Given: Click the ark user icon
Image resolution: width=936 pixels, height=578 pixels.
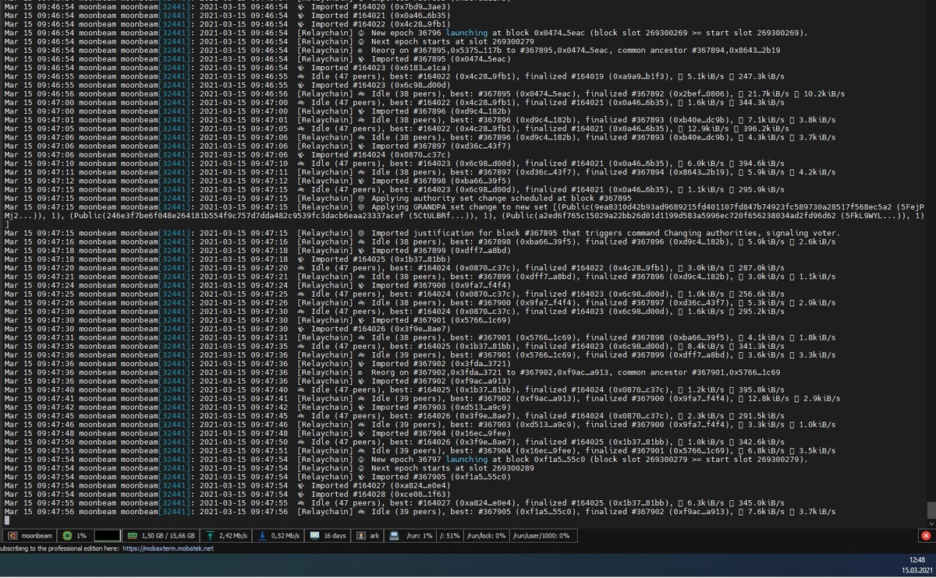Looking at the screenshot, I should click(x=362, y=536).
